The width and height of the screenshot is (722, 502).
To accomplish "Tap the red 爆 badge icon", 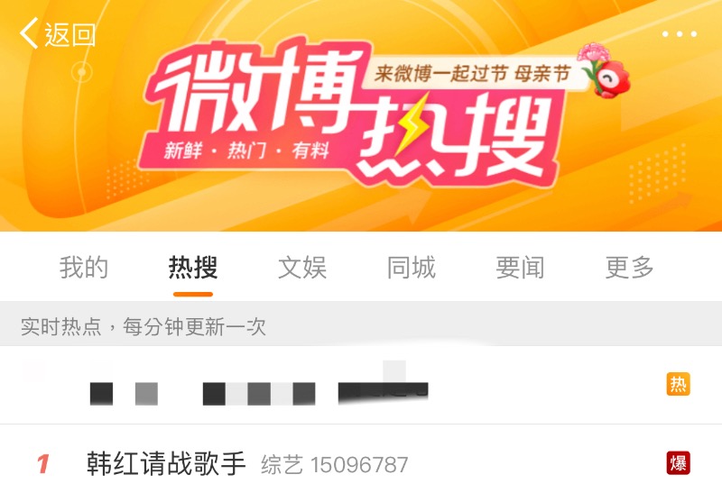I will tap(679, 462).
